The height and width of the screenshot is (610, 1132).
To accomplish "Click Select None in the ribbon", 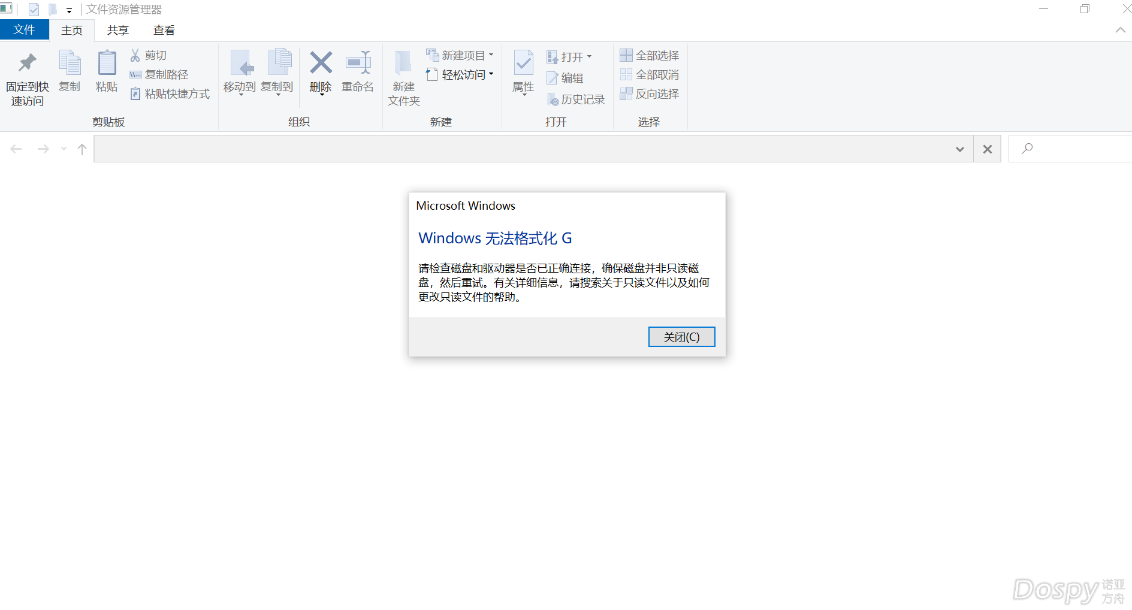I will (650, 74).
